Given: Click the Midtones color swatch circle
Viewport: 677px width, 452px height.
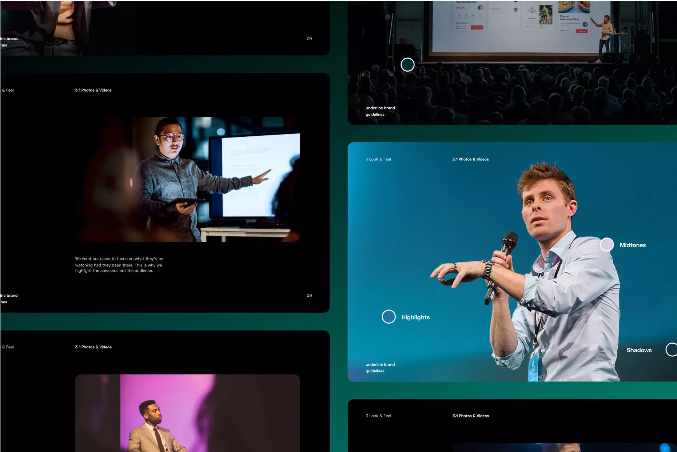Looking at the screenshot, I should point(606,245).
